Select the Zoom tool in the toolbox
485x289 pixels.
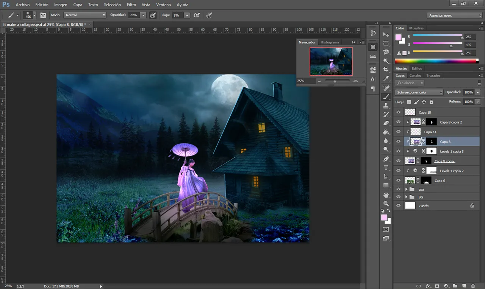pos(386,204)
